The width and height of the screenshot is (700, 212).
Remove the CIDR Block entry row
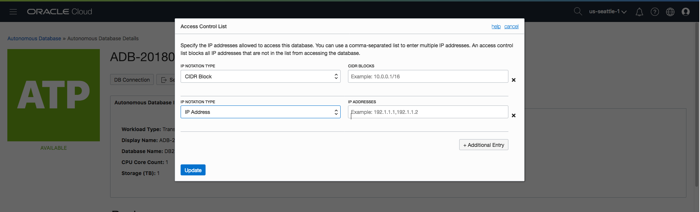514,80
